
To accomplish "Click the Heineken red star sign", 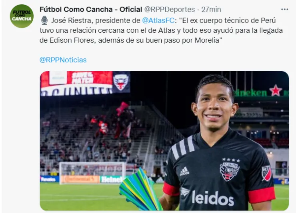I will point(276,90).
